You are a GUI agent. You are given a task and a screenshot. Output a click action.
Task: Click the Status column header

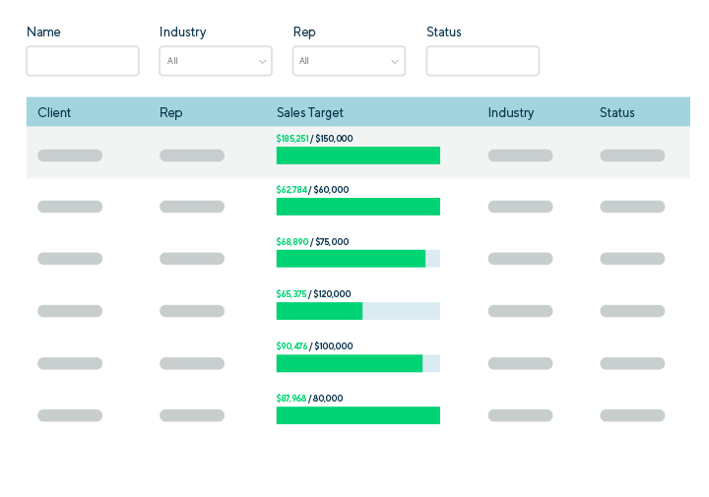[616, 112]
